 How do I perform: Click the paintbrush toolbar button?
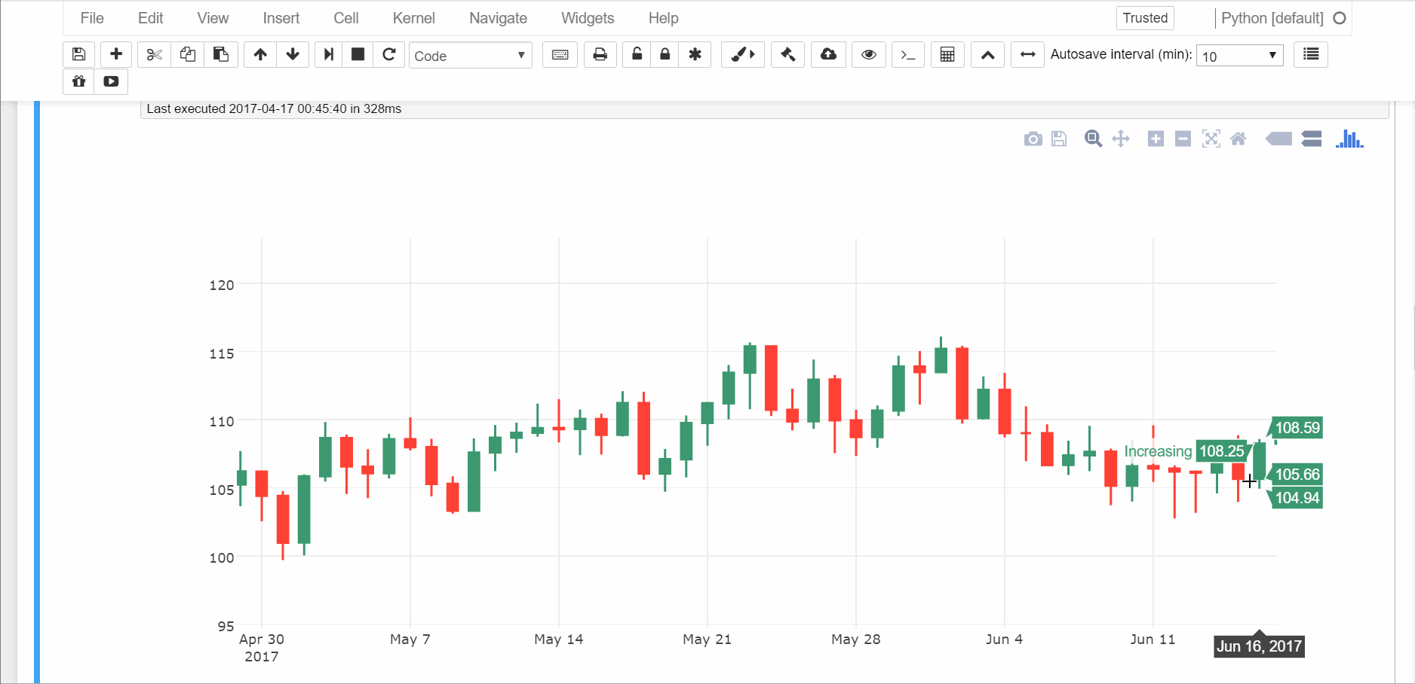pyautogui.click(x=743, y=54)
